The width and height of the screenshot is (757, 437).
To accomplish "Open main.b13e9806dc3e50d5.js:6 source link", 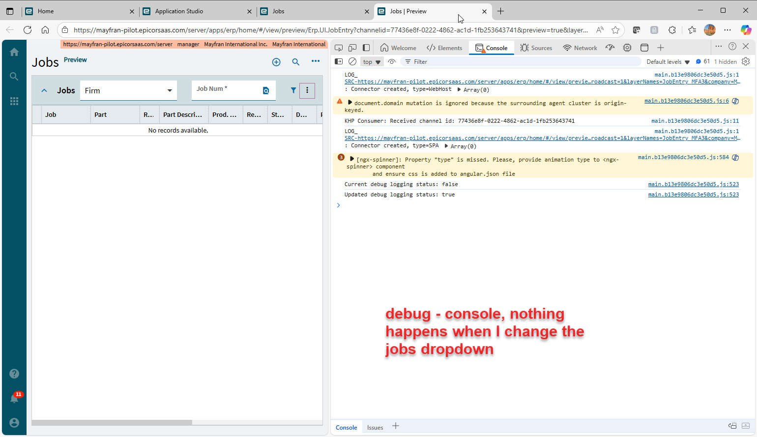I will [x=687, y=101].
